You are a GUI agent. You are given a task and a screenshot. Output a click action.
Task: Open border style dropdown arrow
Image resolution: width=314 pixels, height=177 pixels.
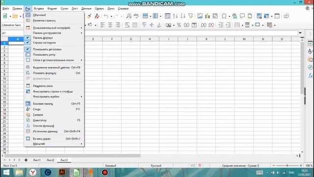252,25
